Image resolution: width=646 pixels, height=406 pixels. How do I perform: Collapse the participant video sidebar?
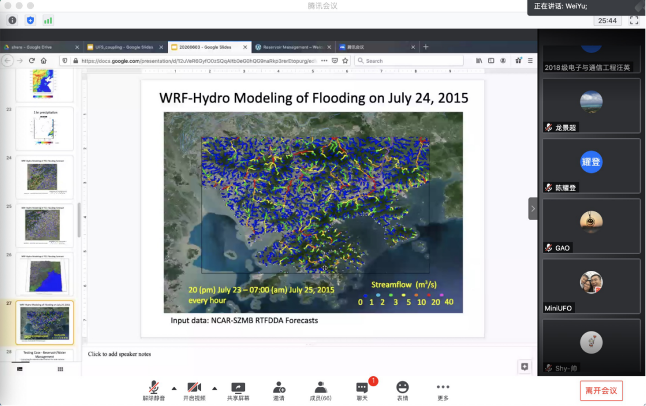pyautogui.click(x=532, y=209)
